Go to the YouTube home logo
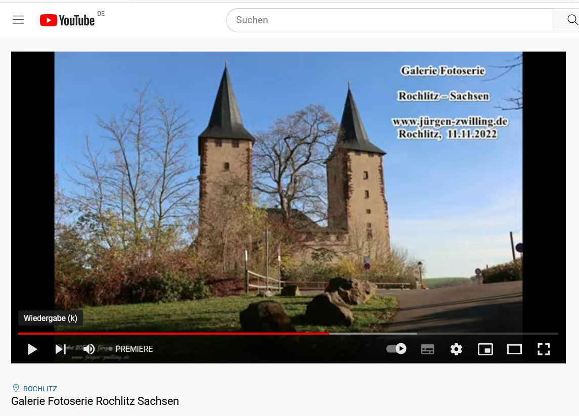The image size is (579, 416). tap(67, 20)
